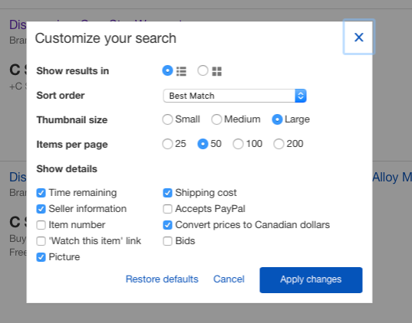Set items per page to 25

(167, 144)
